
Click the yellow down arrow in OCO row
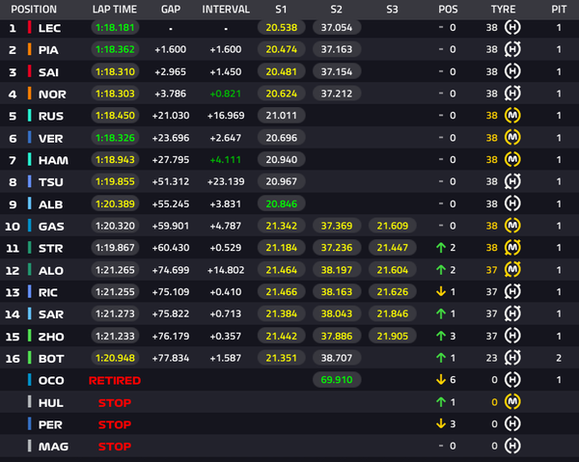(441, 380)
